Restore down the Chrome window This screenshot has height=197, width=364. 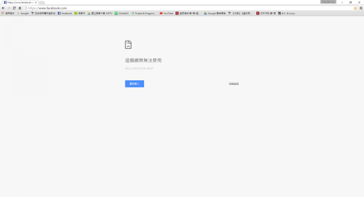point(350,3)
